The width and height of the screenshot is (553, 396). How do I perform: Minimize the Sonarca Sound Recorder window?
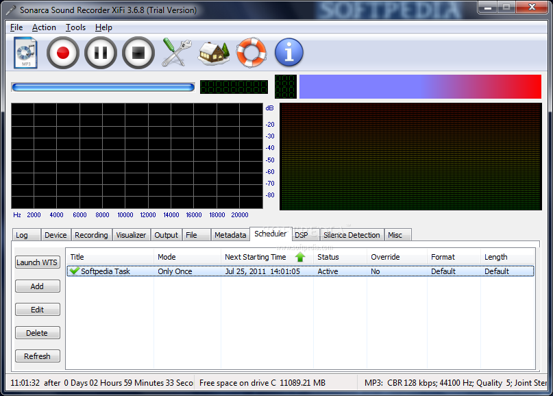(x=488, y=8)
